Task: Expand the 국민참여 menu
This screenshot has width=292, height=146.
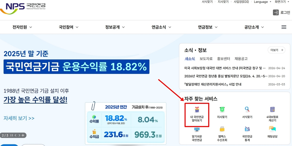Action: [x=69, y=27]
